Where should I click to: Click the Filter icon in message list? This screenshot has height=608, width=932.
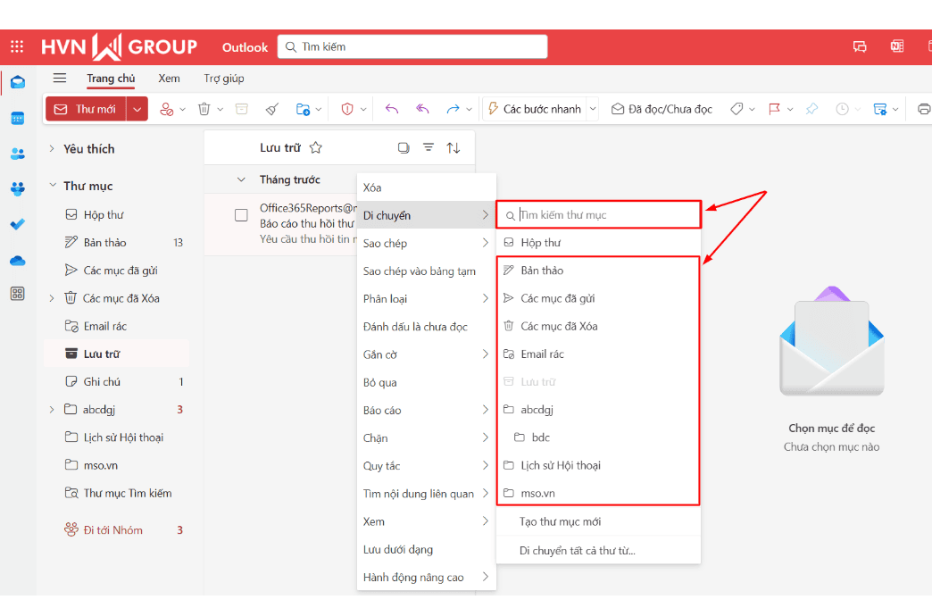[x=428, y=147]
